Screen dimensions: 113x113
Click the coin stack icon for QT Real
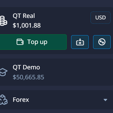(x=3, y=21)
